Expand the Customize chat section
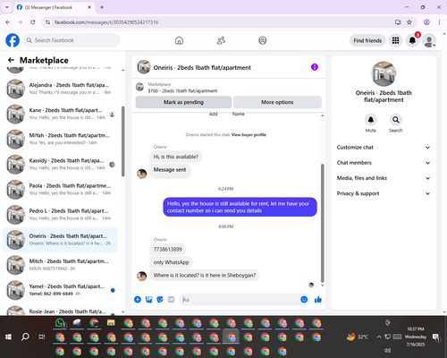447x358 pixels. [384, 148]
